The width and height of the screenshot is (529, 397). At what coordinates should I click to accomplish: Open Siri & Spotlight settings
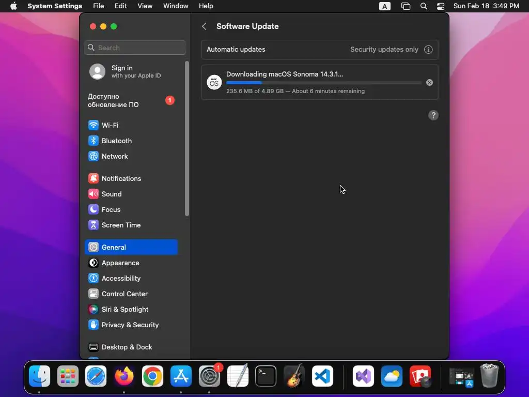[x=131, y=309]
